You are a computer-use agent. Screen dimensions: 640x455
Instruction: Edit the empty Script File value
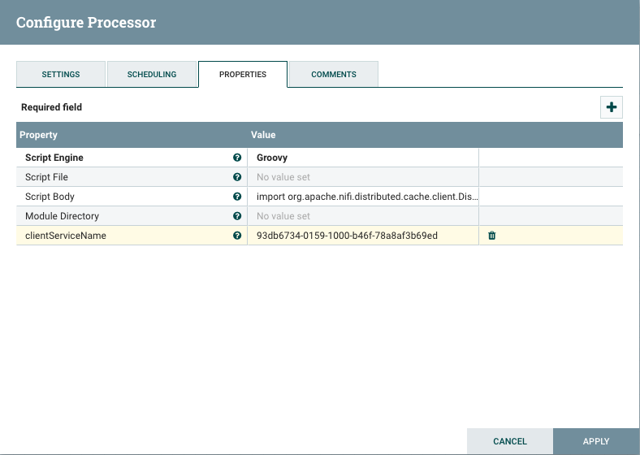pyautogui.click(x=362, y=177)
